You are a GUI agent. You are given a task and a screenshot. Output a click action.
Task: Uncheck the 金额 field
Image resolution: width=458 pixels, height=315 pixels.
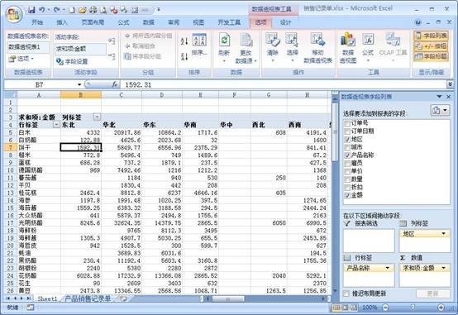(x=347, y=195)
